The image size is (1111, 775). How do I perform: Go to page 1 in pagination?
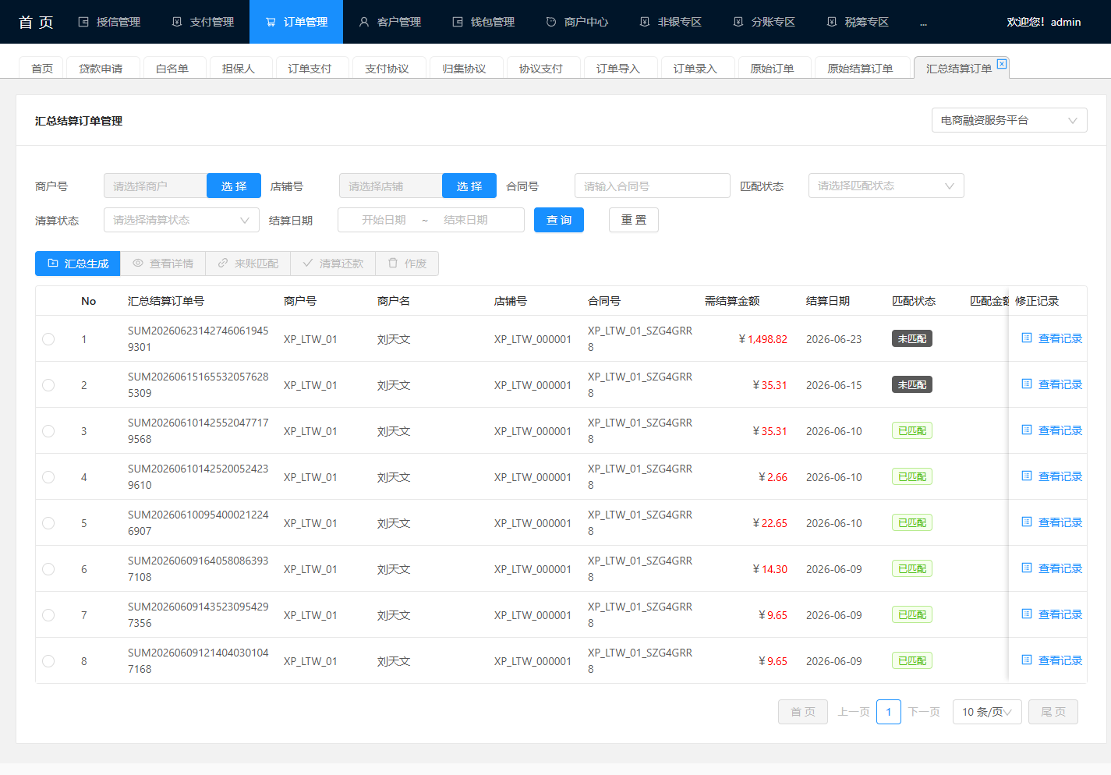pyautogui.click(x=889, y=712)
